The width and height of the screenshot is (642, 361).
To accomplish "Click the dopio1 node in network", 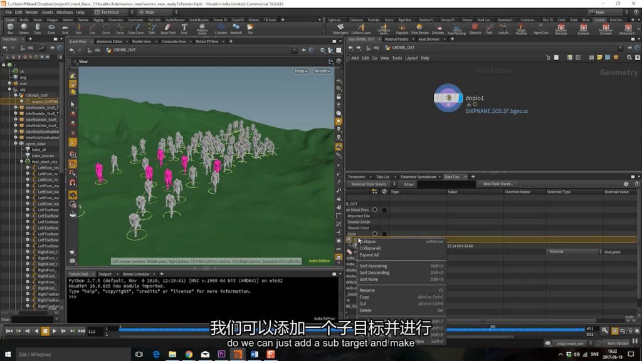I will 448,98.
